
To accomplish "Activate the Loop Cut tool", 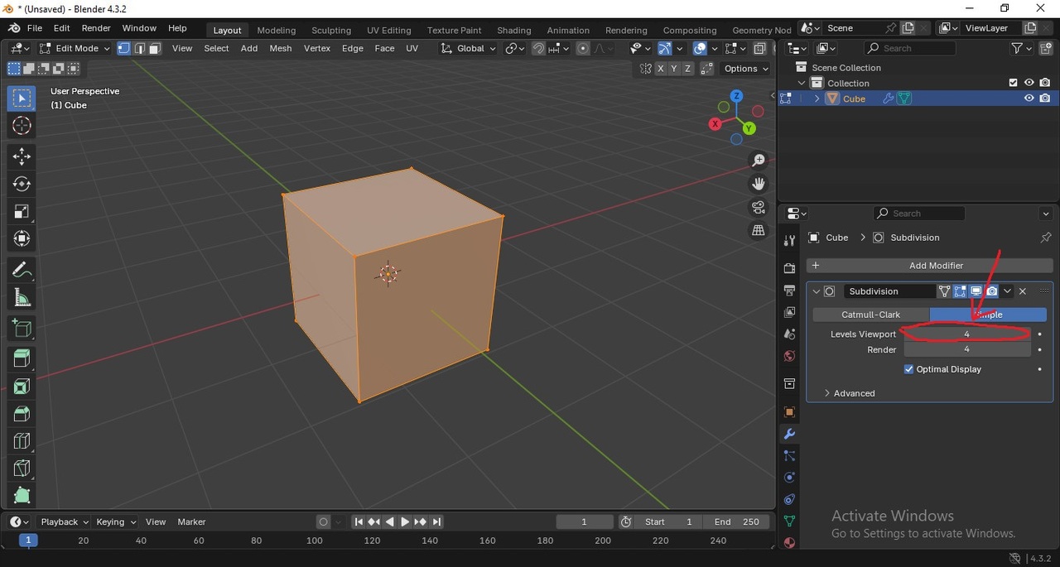I will click(22, 440).
